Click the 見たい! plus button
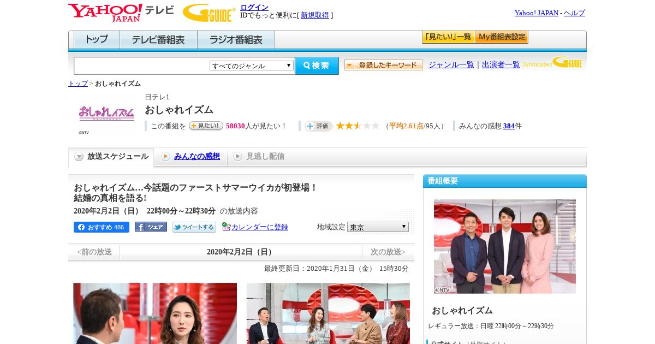655x344 pixels. tap(206, 126)
